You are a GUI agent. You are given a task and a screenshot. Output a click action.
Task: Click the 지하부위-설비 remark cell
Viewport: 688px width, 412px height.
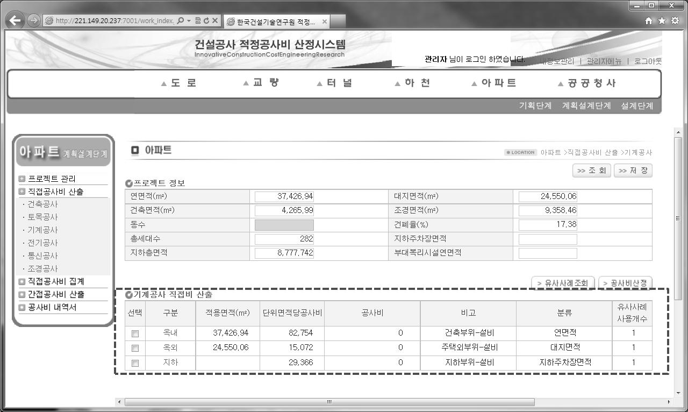pyautogui.click(x=468, y=363)
